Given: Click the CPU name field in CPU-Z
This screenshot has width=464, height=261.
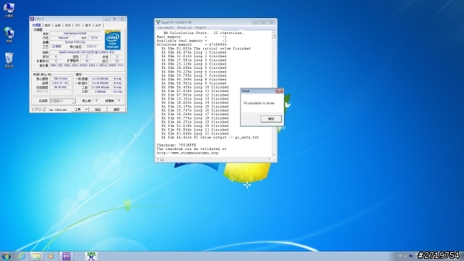Looking at the screenshot, I should [x=75, y=33].
